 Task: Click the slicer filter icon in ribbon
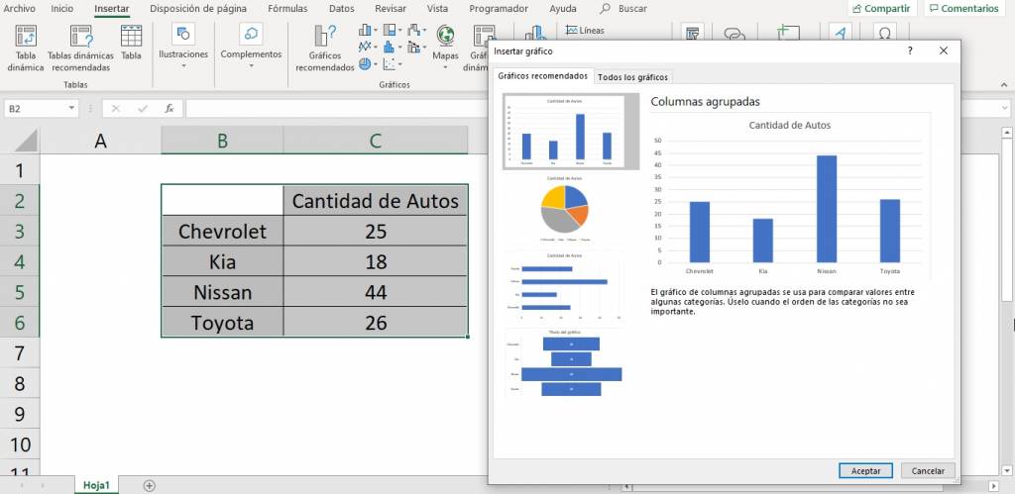693,33
